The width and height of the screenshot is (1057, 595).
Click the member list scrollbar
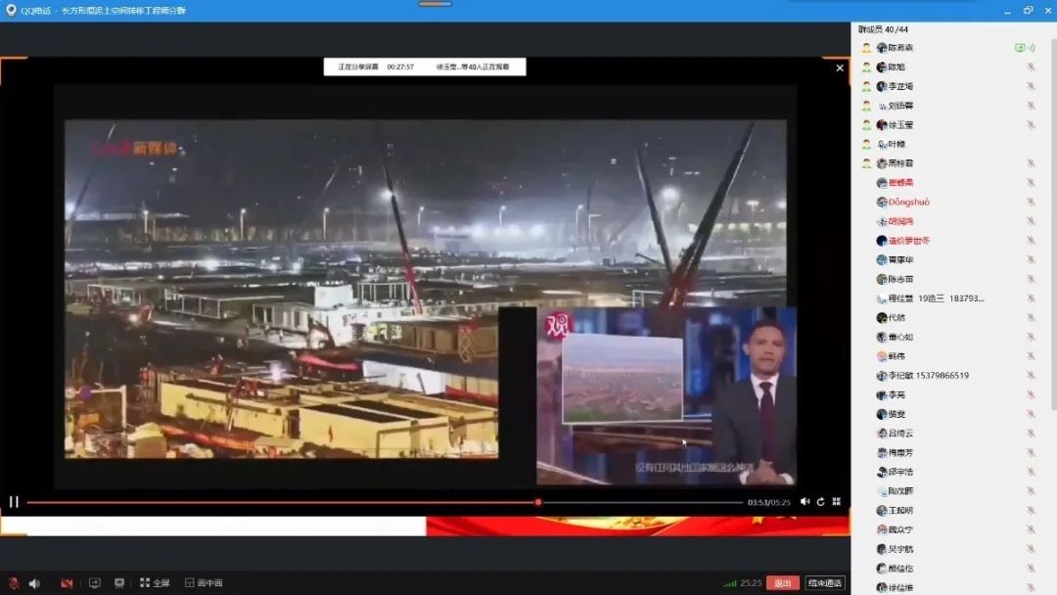1052,225
